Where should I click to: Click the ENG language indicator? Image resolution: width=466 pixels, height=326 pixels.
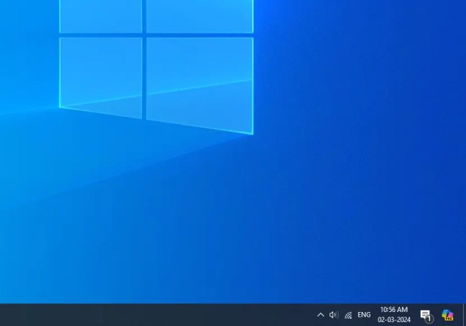click(x=364, y=315)
